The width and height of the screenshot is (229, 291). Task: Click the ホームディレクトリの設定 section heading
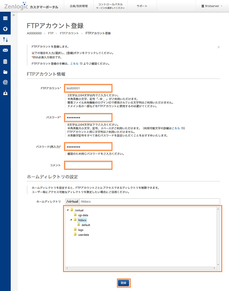pos(53,177)
